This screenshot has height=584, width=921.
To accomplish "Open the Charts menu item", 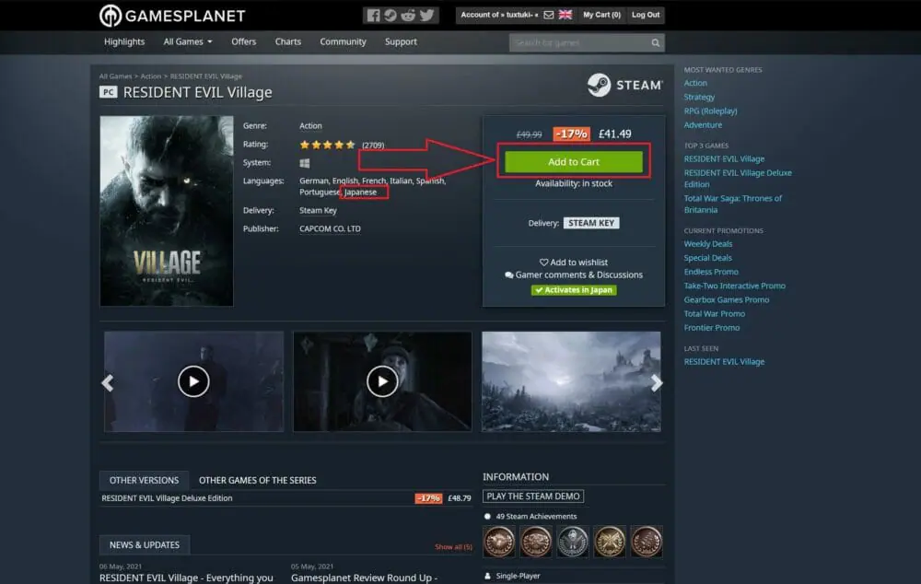I will [x=288, y=41].
